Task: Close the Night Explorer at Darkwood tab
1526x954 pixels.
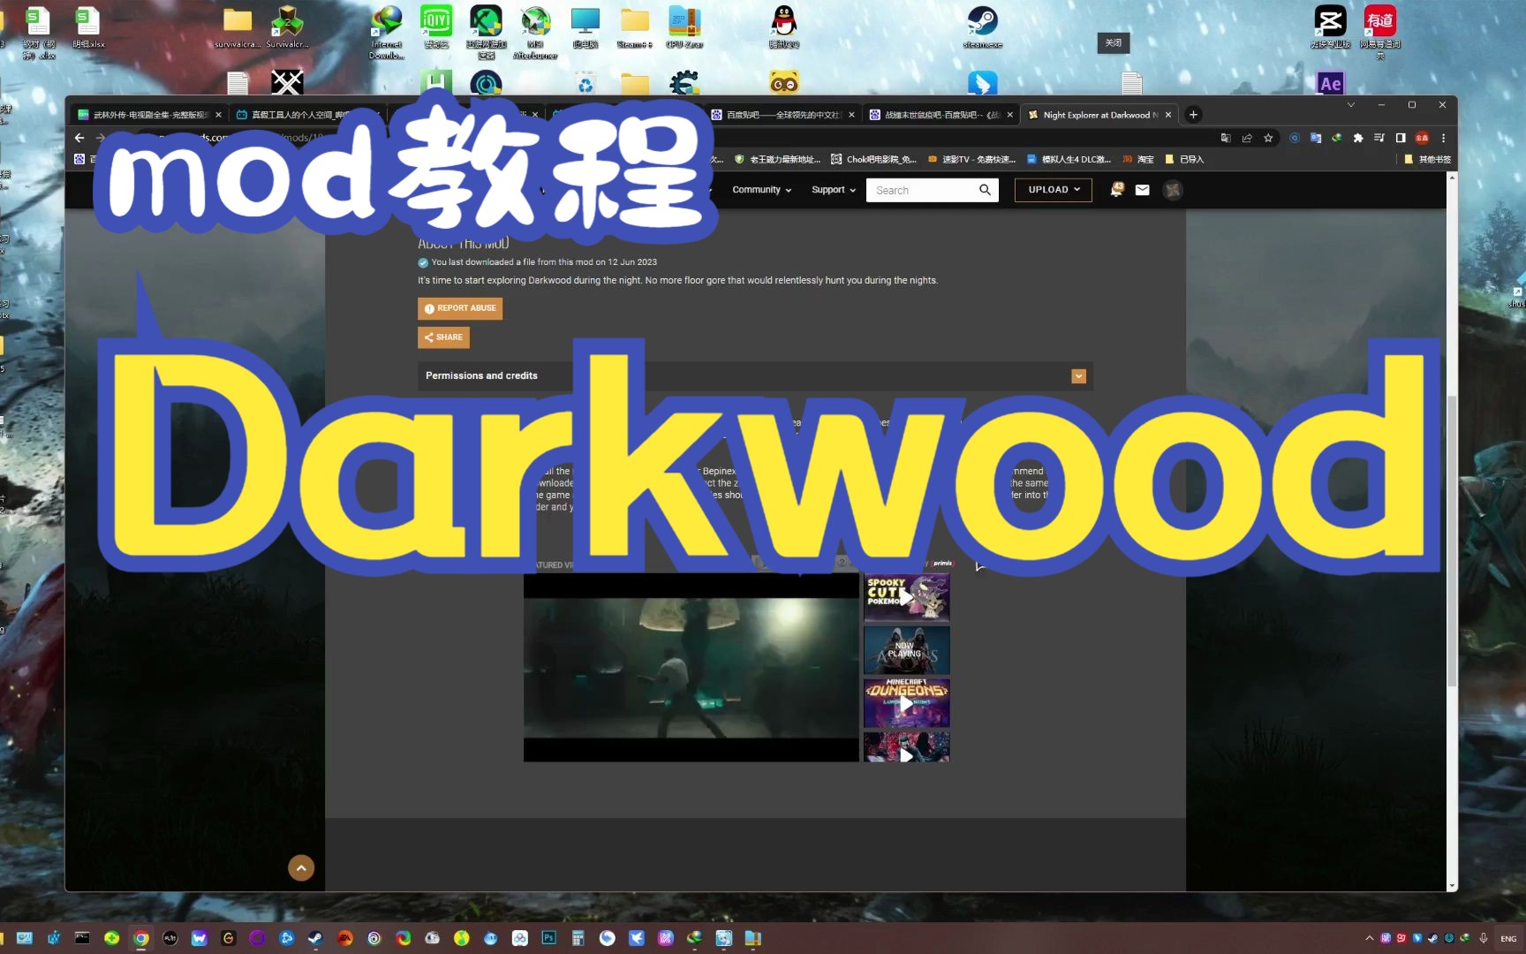Action: (1168, 115)
